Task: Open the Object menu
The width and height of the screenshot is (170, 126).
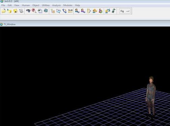Action: (36, 5)
